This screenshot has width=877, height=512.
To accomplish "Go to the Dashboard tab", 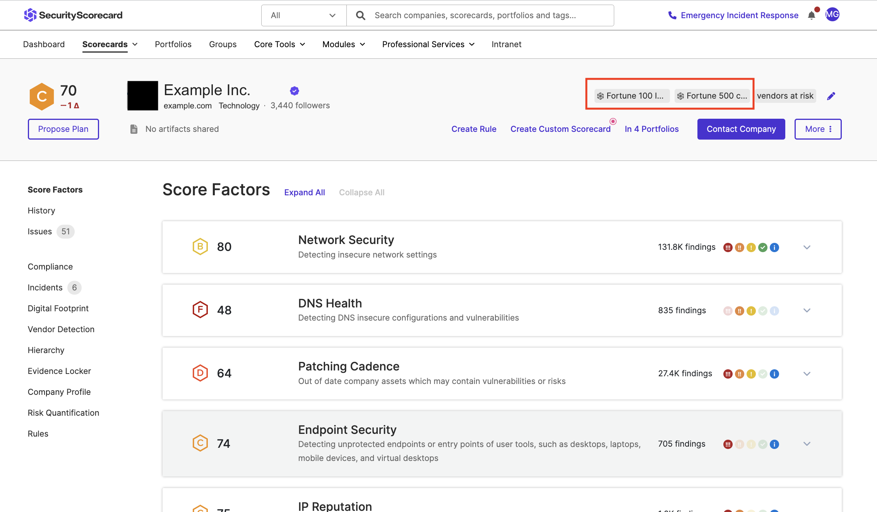I will [x=44, y=44].
